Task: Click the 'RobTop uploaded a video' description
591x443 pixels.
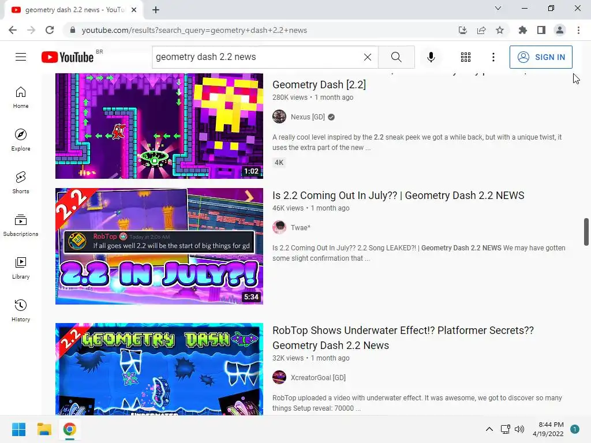Action: tap(417, 403)
